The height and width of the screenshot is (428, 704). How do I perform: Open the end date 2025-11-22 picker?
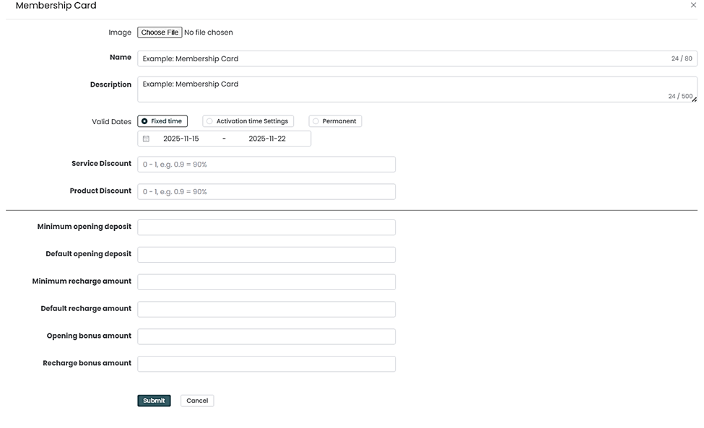point(267,139)
